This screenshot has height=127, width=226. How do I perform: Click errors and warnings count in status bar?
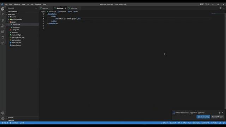pyautogui.click(x=5, y=123)
